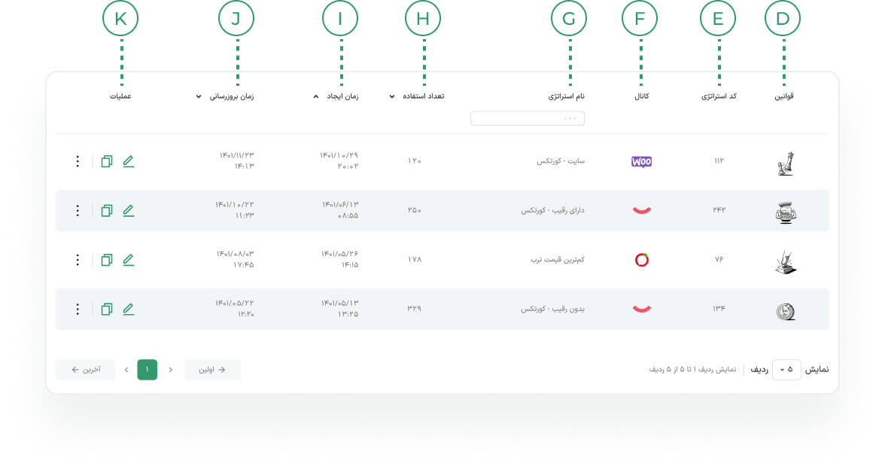Click copy icon in first row
The height and width of the screenshot is (470, 885).
(x=107, y=161)
